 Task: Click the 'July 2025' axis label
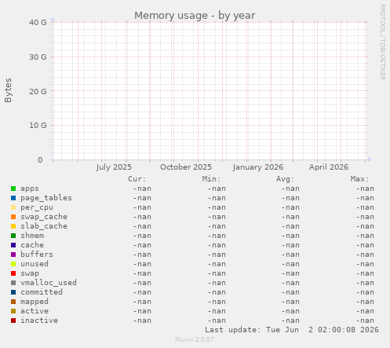[x=114, y=167]
